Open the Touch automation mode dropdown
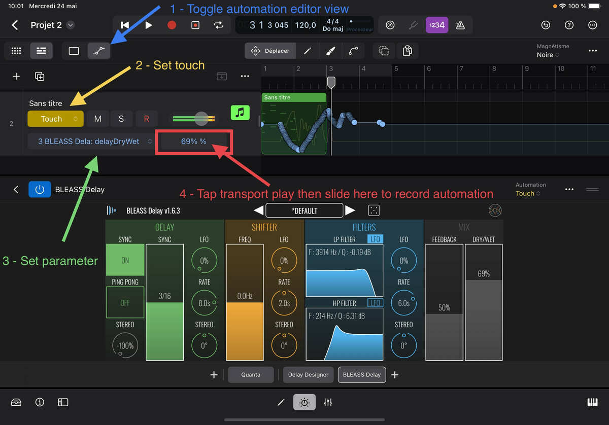 coord(55,118)
